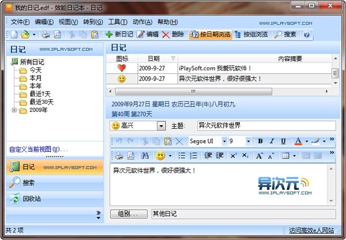
Task: Click the paste clipboard icon in main toolbar
Action: coord(95,35)
